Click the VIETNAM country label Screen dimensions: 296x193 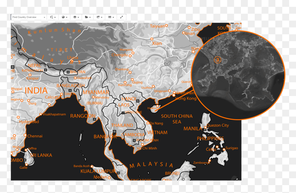tap(157, 132)
